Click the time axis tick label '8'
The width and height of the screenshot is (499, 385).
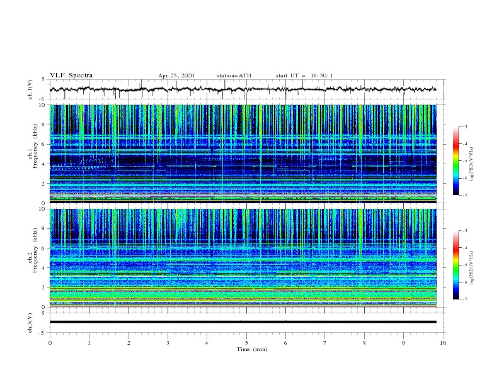click(x=364, y=343)
